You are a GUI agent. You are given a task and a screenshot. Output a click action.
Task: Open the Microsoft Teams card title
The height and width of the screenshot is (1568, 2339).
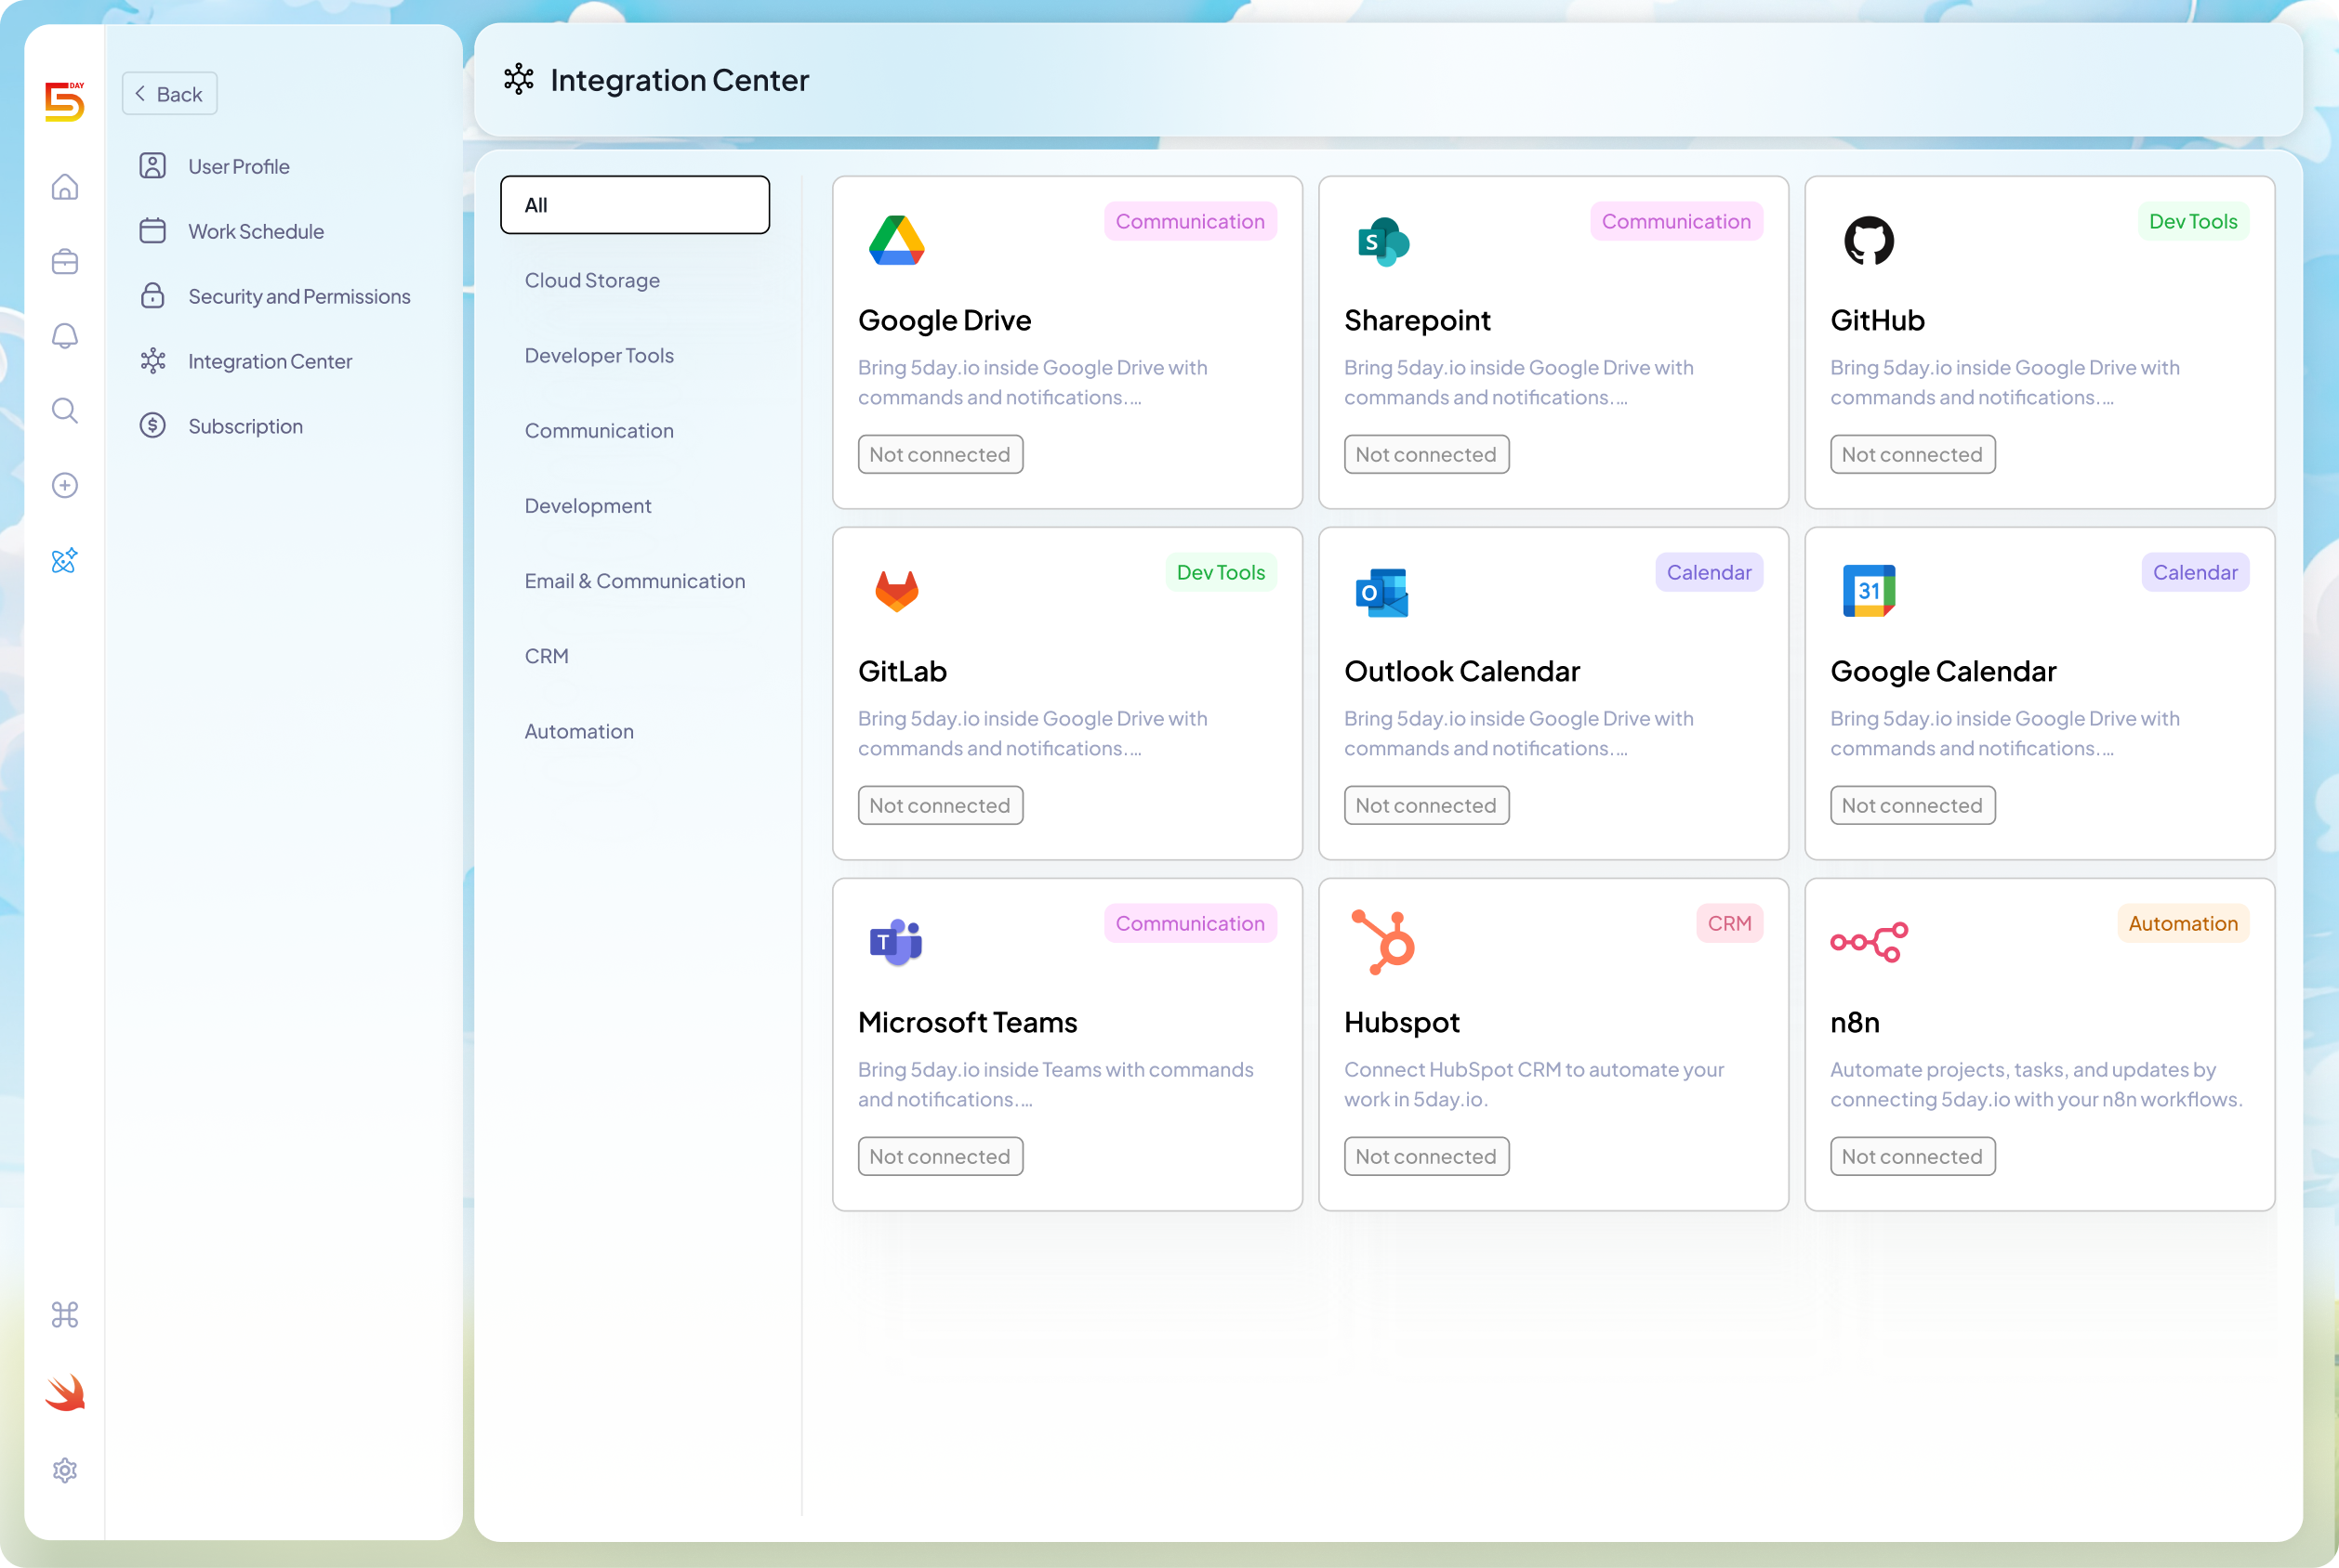coord(967,1022)
